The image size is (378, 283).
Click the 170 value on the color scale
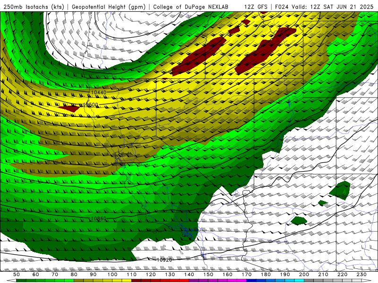(x=247, y=275)
